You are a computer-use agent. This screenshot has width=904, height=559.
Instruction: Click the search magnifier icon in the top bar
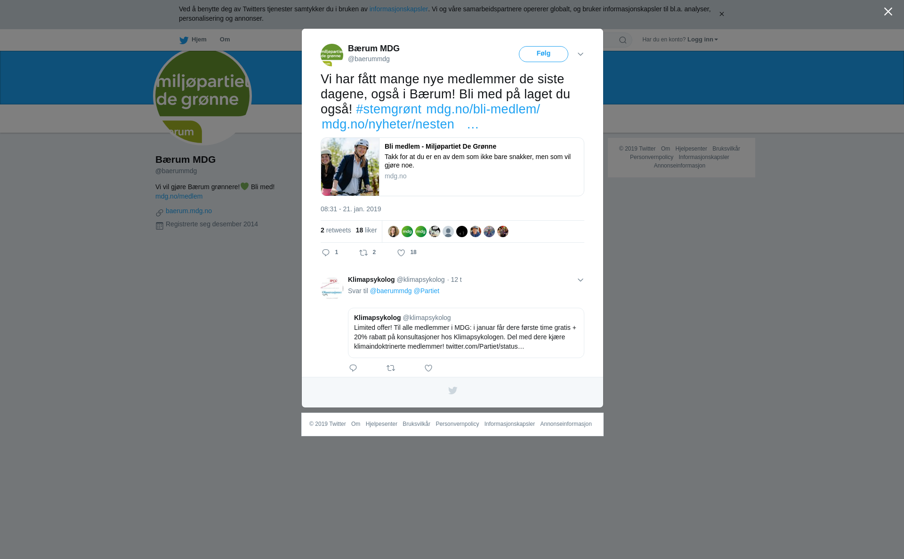pos(623,40)
